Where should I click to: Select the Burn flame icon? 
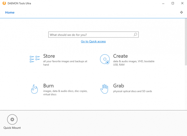click(35, 89)
